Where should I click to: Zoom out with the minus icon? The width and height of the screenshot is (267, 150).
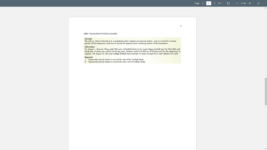237,3
